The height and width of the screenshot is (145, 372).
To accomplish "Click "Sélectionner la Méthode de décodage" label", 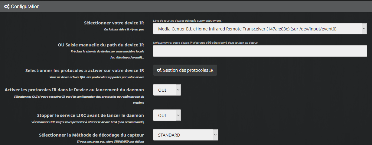I will point(91,135).
